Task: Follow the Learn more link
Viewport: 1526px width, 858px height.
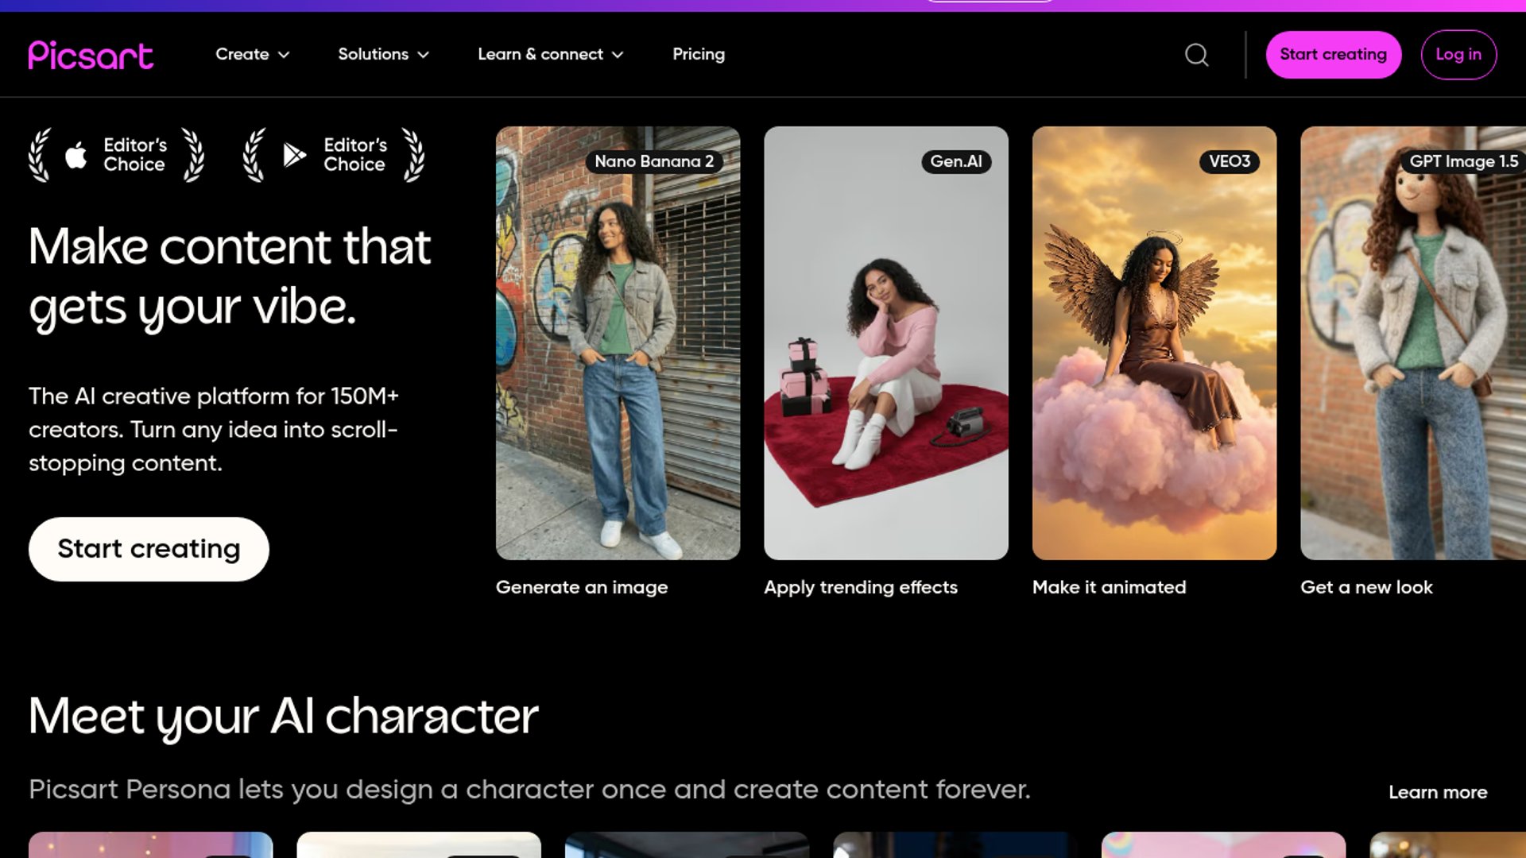Action: click(1437, 792)
